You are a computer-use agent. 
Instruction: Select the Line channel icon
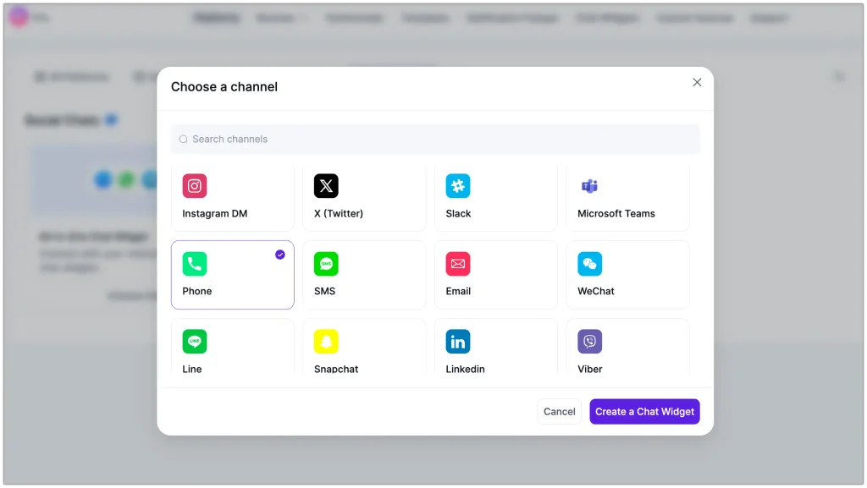click(x=195, y=342)
